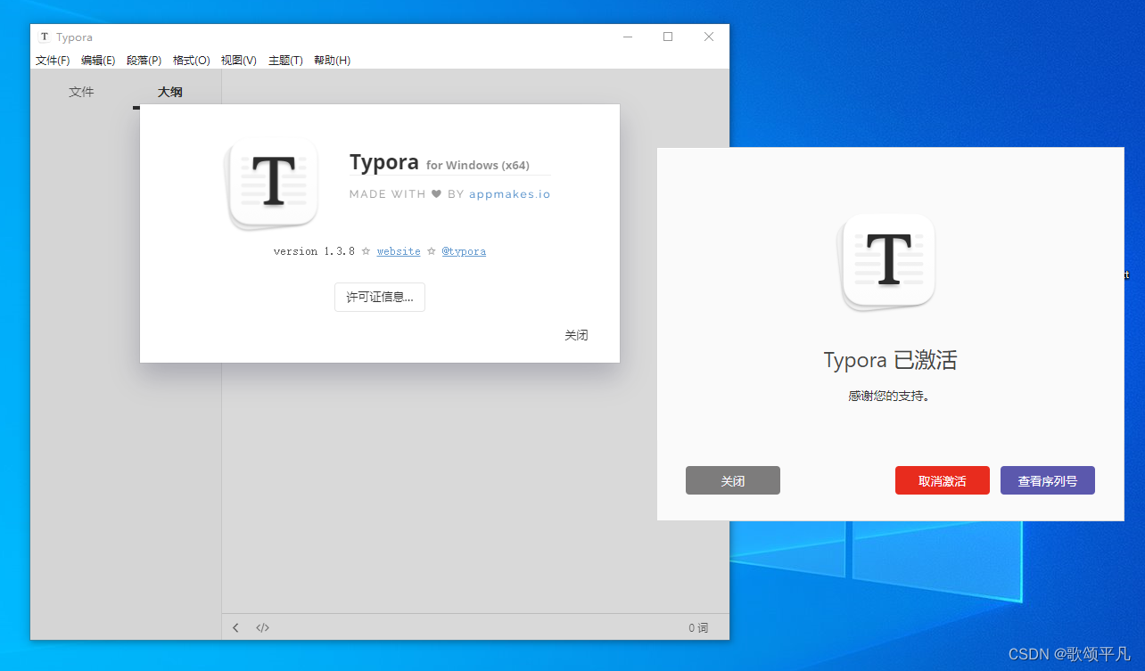Click the for Windows (x64) label
The image size is (1145, 671).
478,165
